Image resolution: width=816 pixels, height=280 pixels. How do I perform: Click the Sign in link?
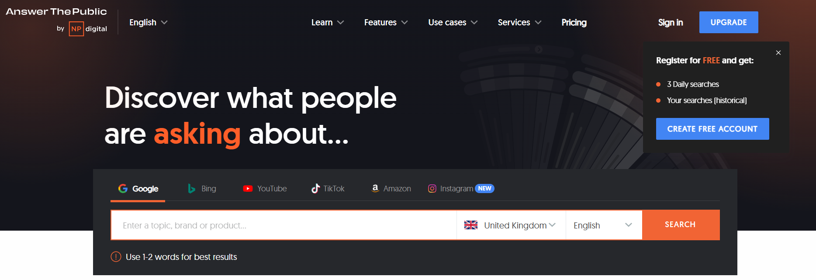pos(671,22)
